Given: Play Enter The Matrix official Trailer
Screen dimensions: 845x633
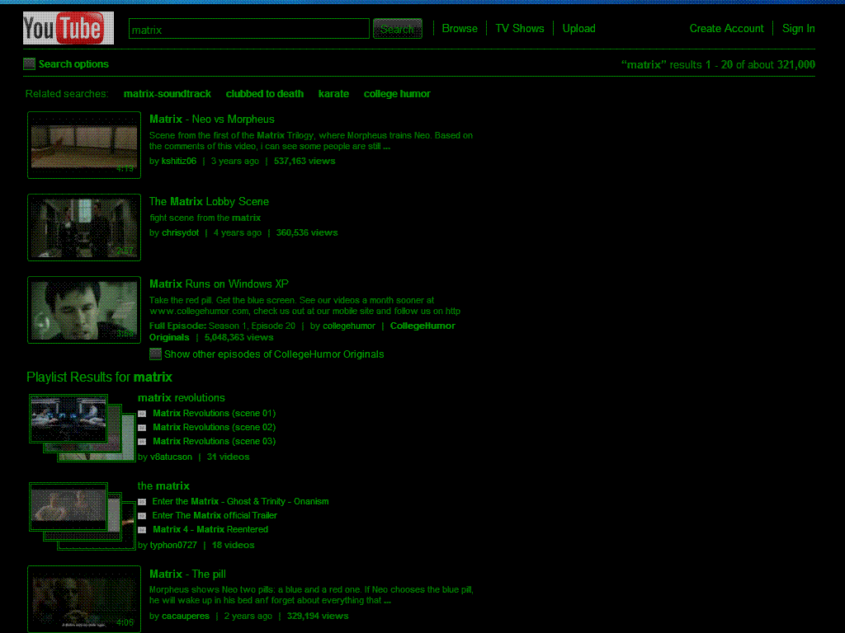Looking at the screenshot, I should pyautogui.click(x=215, y=516).
